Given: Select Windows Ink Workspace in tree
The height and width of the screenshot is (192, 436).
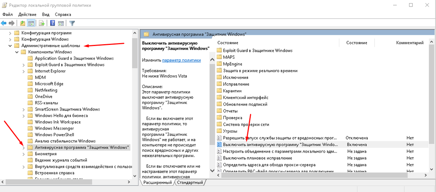Looking at the screenshot, I should click(x=58, y=122).
